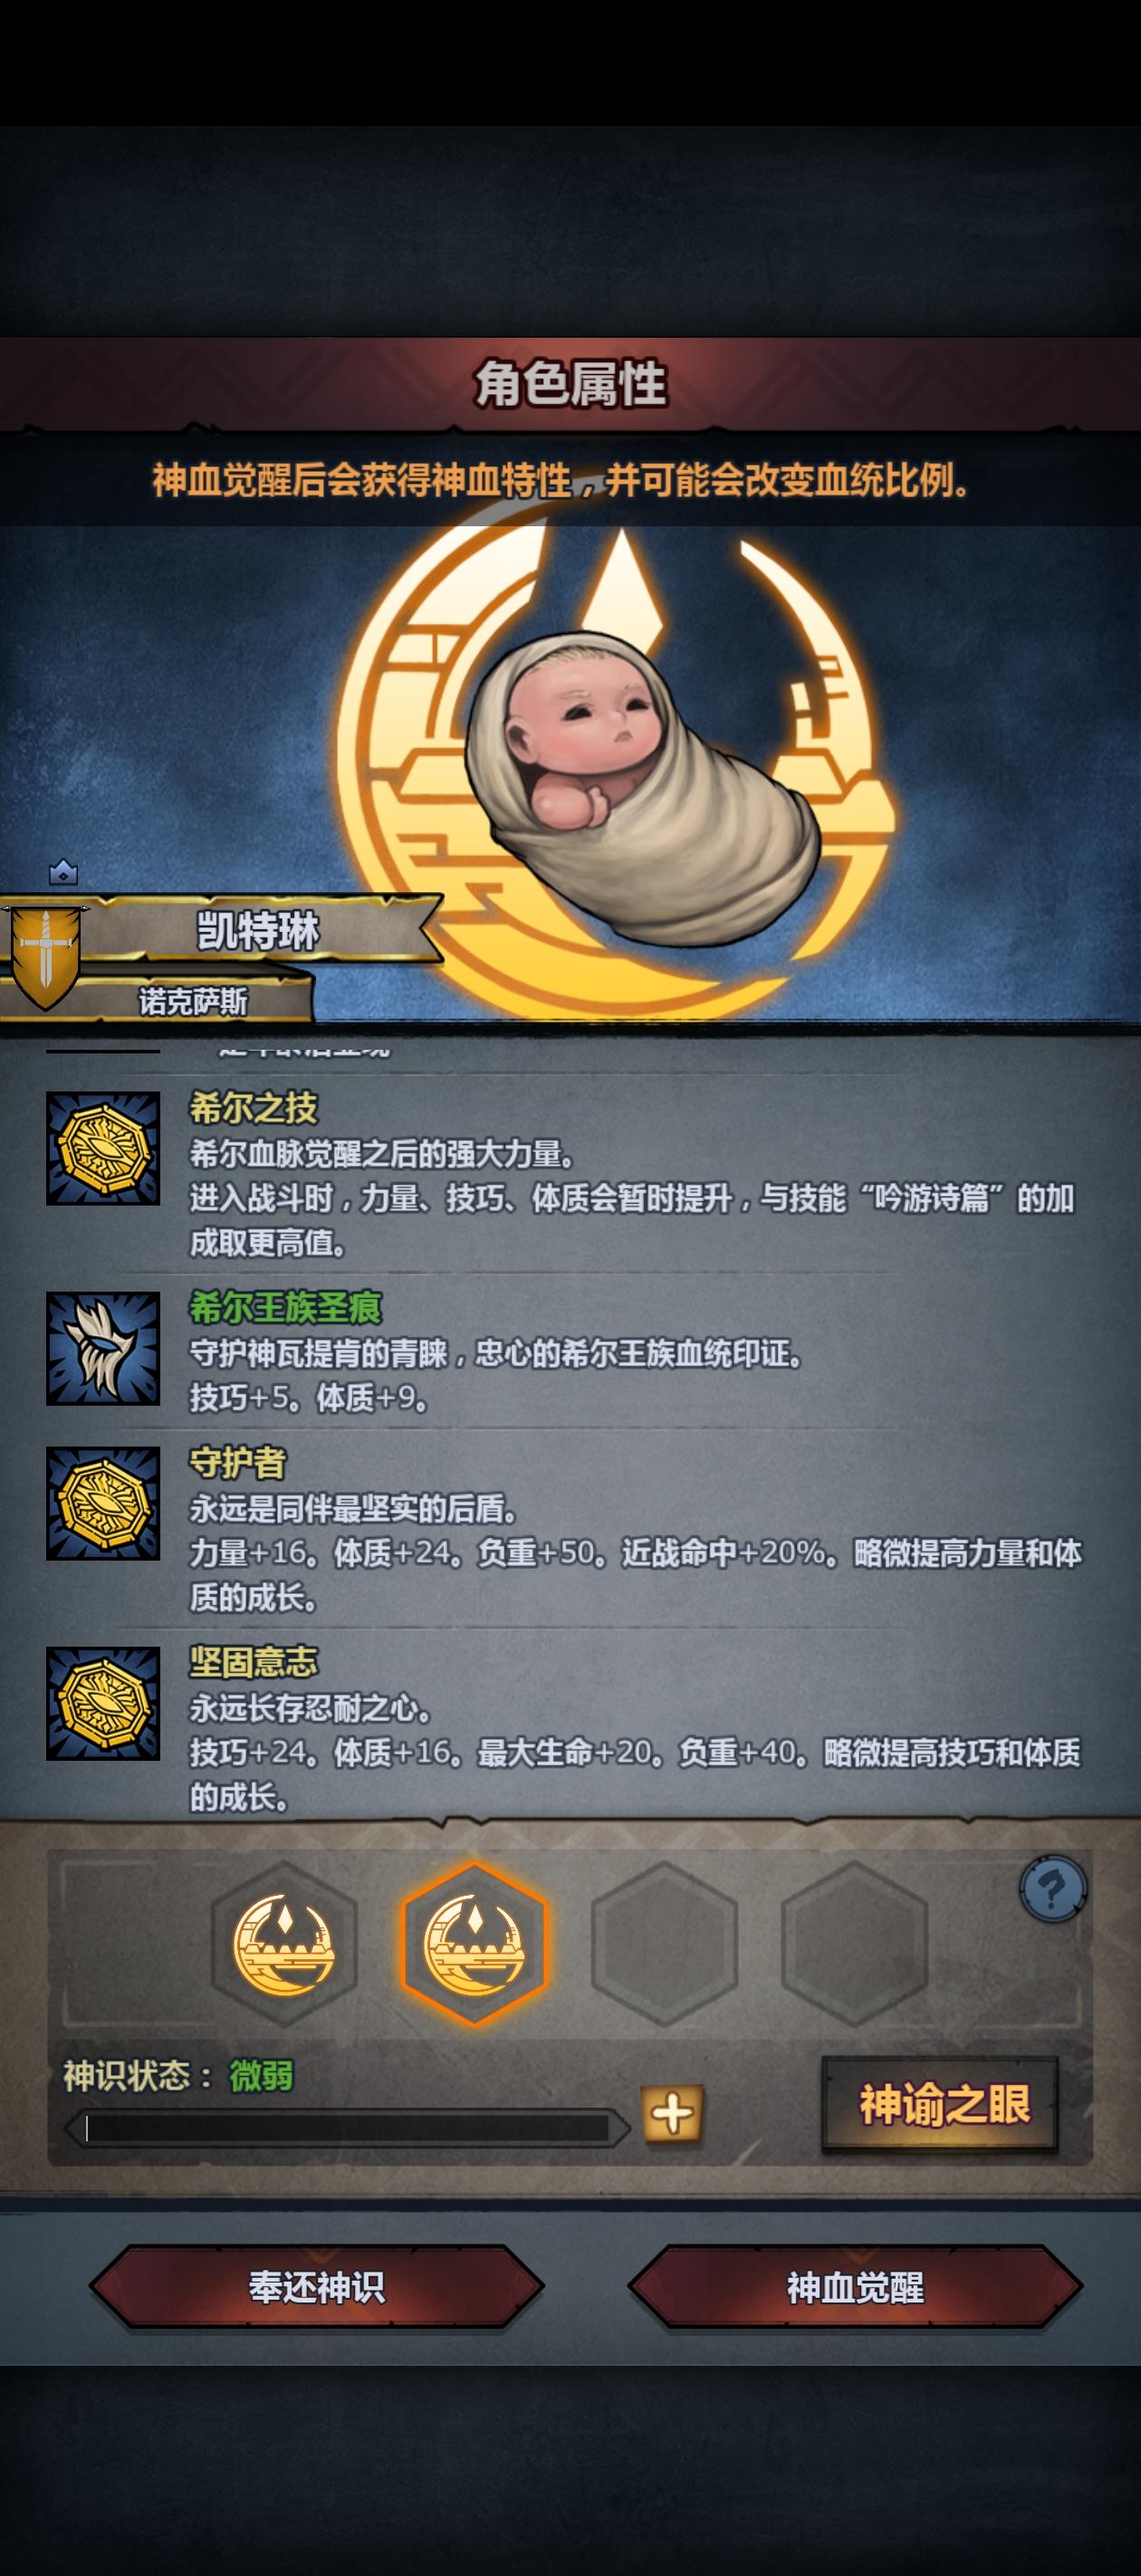Click the 希尔之技 gold medallion icon
The height and width of the screenshot is (2576, 1141).
tap(103, 1148)
